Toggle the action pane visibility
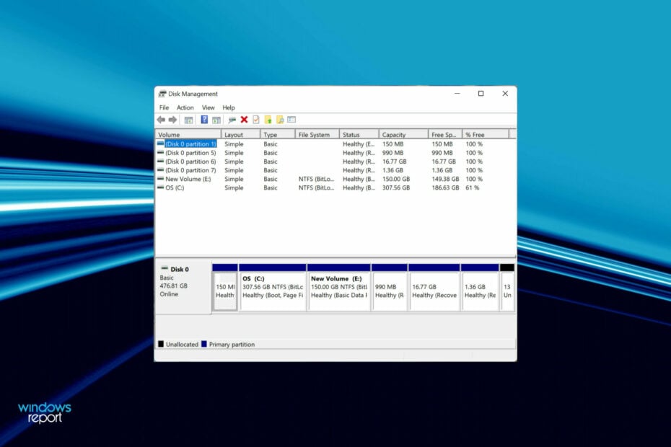This screenshot has width=671, height=447. pyautogui.click(x=218, y=119)
